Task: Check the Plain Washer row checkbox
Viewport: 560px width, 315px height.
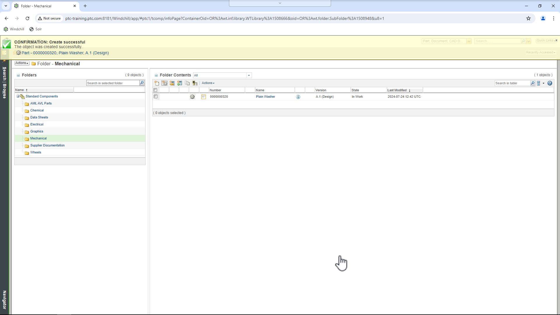Action: [x=156, y=97]
